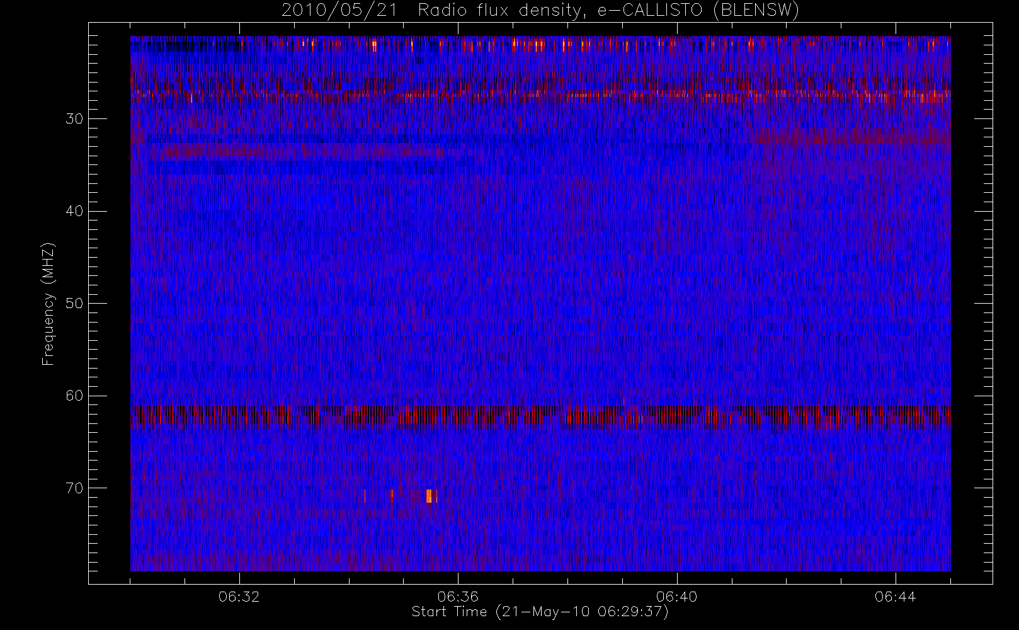Click the 'Frequency (MHZ)' axis label
The height and width of the screenshot is (630, 1019).
coord(48,304)
